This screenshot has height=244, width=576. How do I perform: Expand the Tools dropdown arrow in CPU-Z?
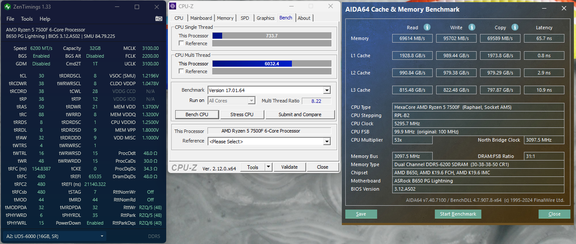pyautogui.click(x=268, y=167)
